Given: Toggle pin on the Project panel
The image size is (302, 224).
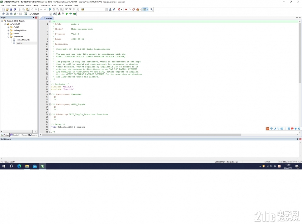Looking at the screenshot, I should click(x=33, y=17).
